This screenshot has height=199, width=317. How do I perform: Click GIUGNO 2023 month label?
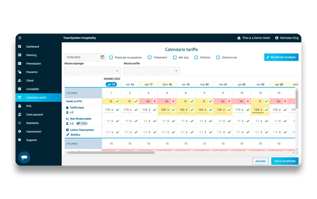[112, 79]
